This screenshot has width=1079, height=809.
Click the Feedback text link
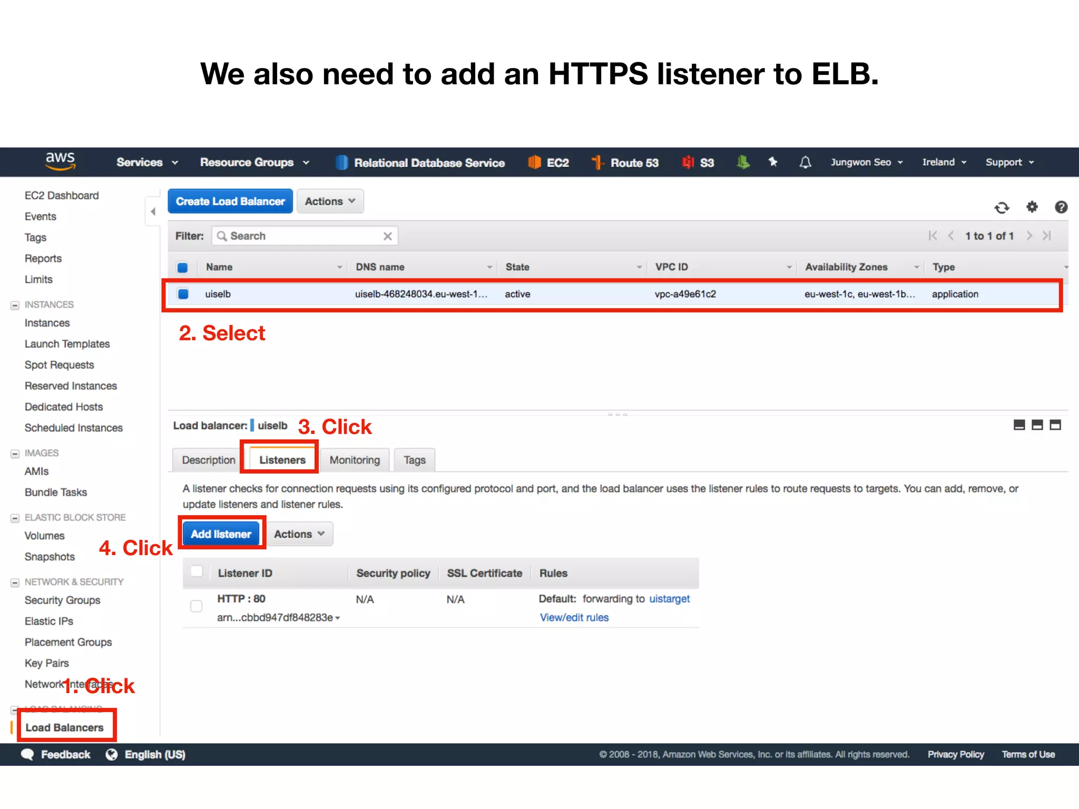65,754
